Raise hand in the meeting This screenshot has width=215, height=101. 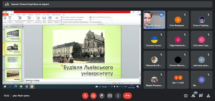(102, 96)
